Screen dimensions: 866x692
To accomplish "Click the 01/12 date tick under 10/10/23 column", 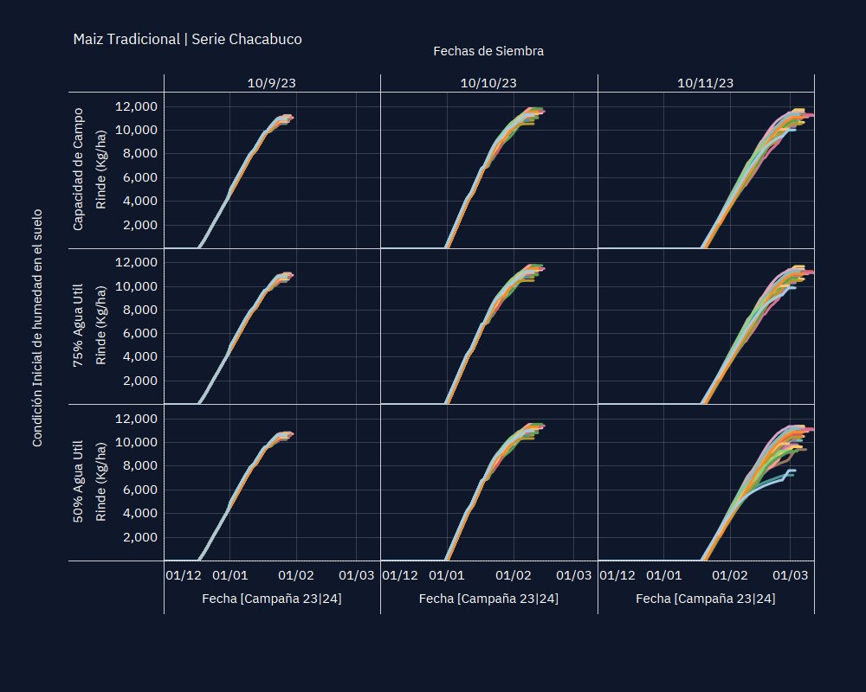I will tap(400, 575).
